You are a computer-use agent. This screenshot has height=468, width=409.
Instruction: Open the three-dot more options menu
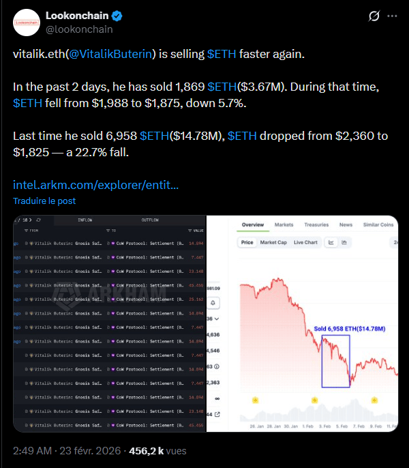pos(392,16)
